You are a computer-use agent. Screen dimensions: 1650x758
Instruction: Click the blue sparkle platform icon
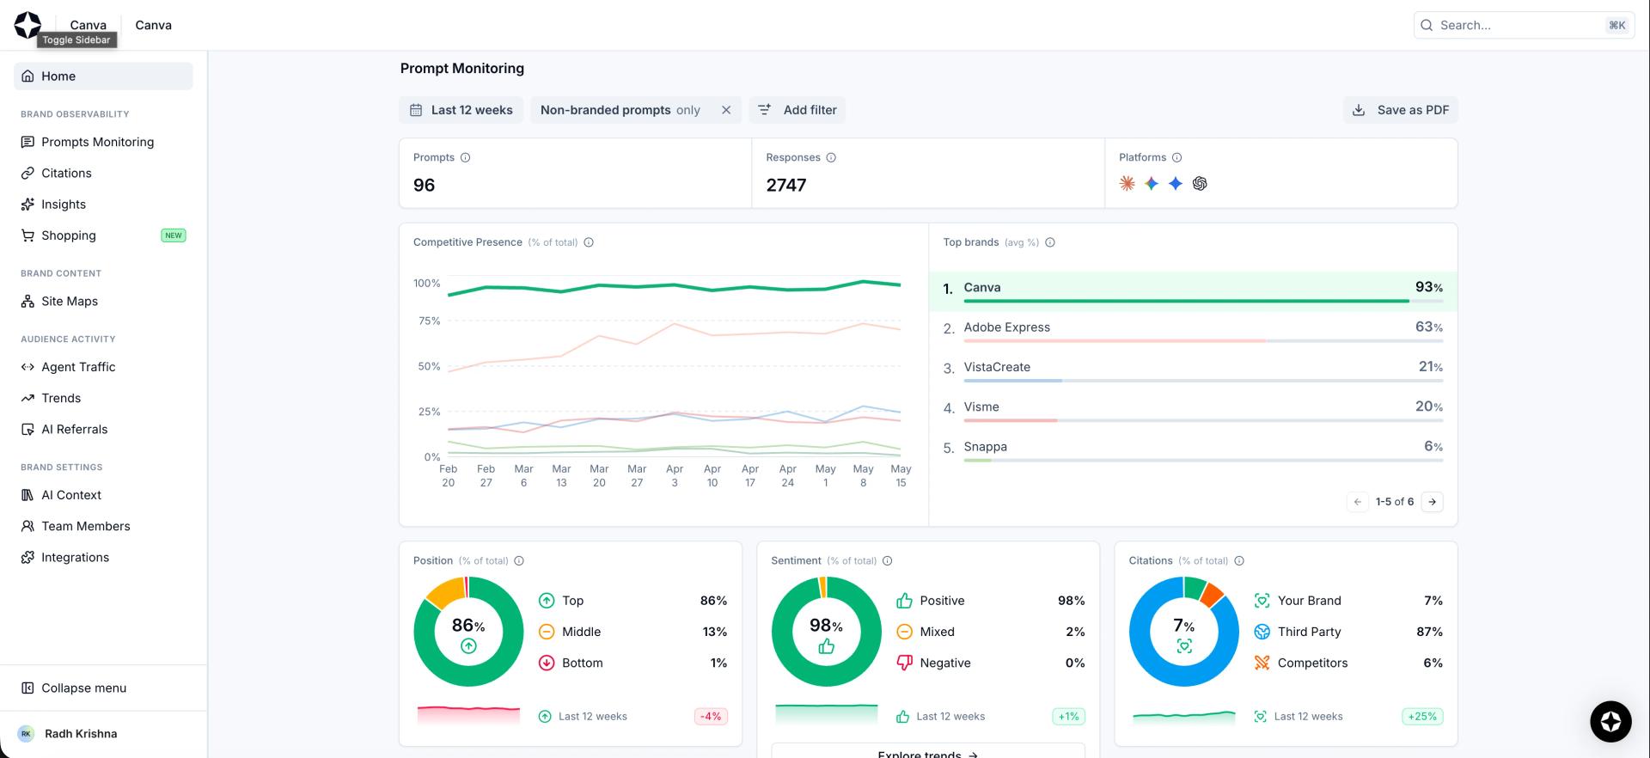point(1176,183)
